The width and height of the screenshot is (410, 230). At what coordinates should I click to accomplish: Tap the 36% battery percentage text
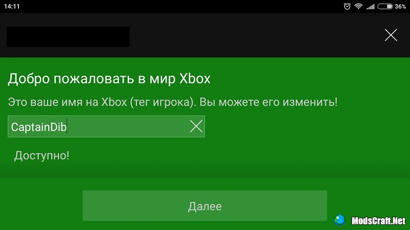400,6
